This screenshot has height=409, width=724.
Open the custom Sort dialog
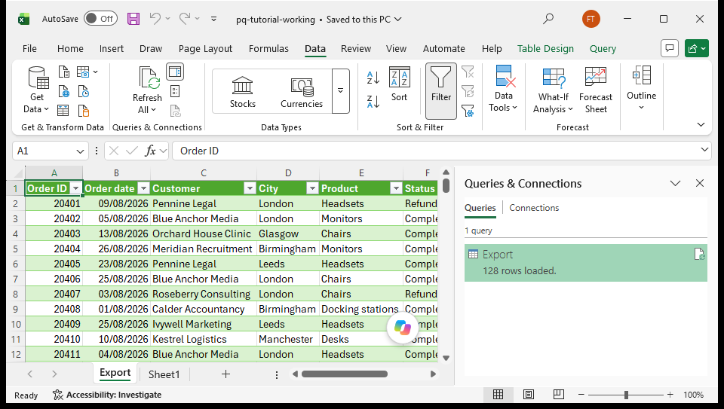(400, 85)
